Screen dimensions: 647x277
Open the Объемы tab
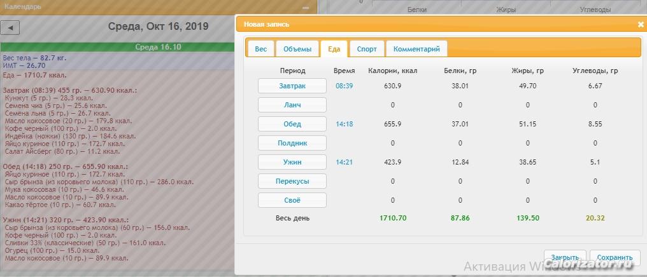[x=297, y=49]
